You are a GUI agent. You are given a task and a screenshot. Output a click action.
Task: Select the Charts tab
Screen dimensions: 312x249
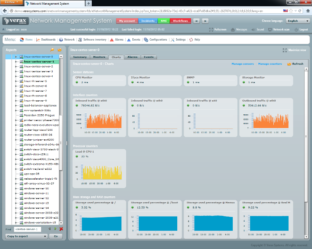coord(116,57)
